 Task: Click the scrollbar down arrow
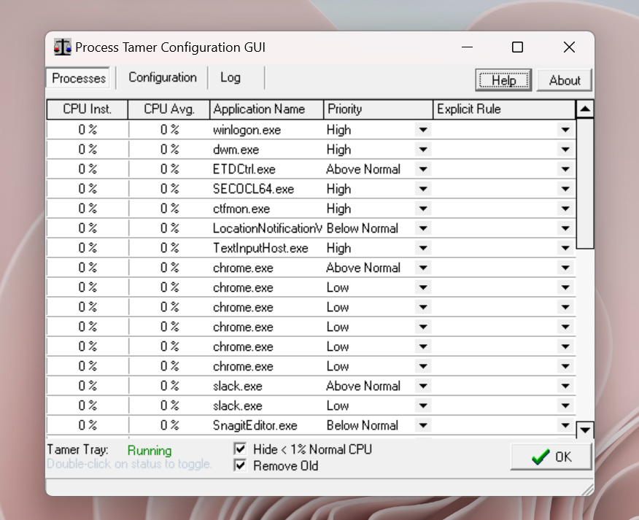coord(585,430)
